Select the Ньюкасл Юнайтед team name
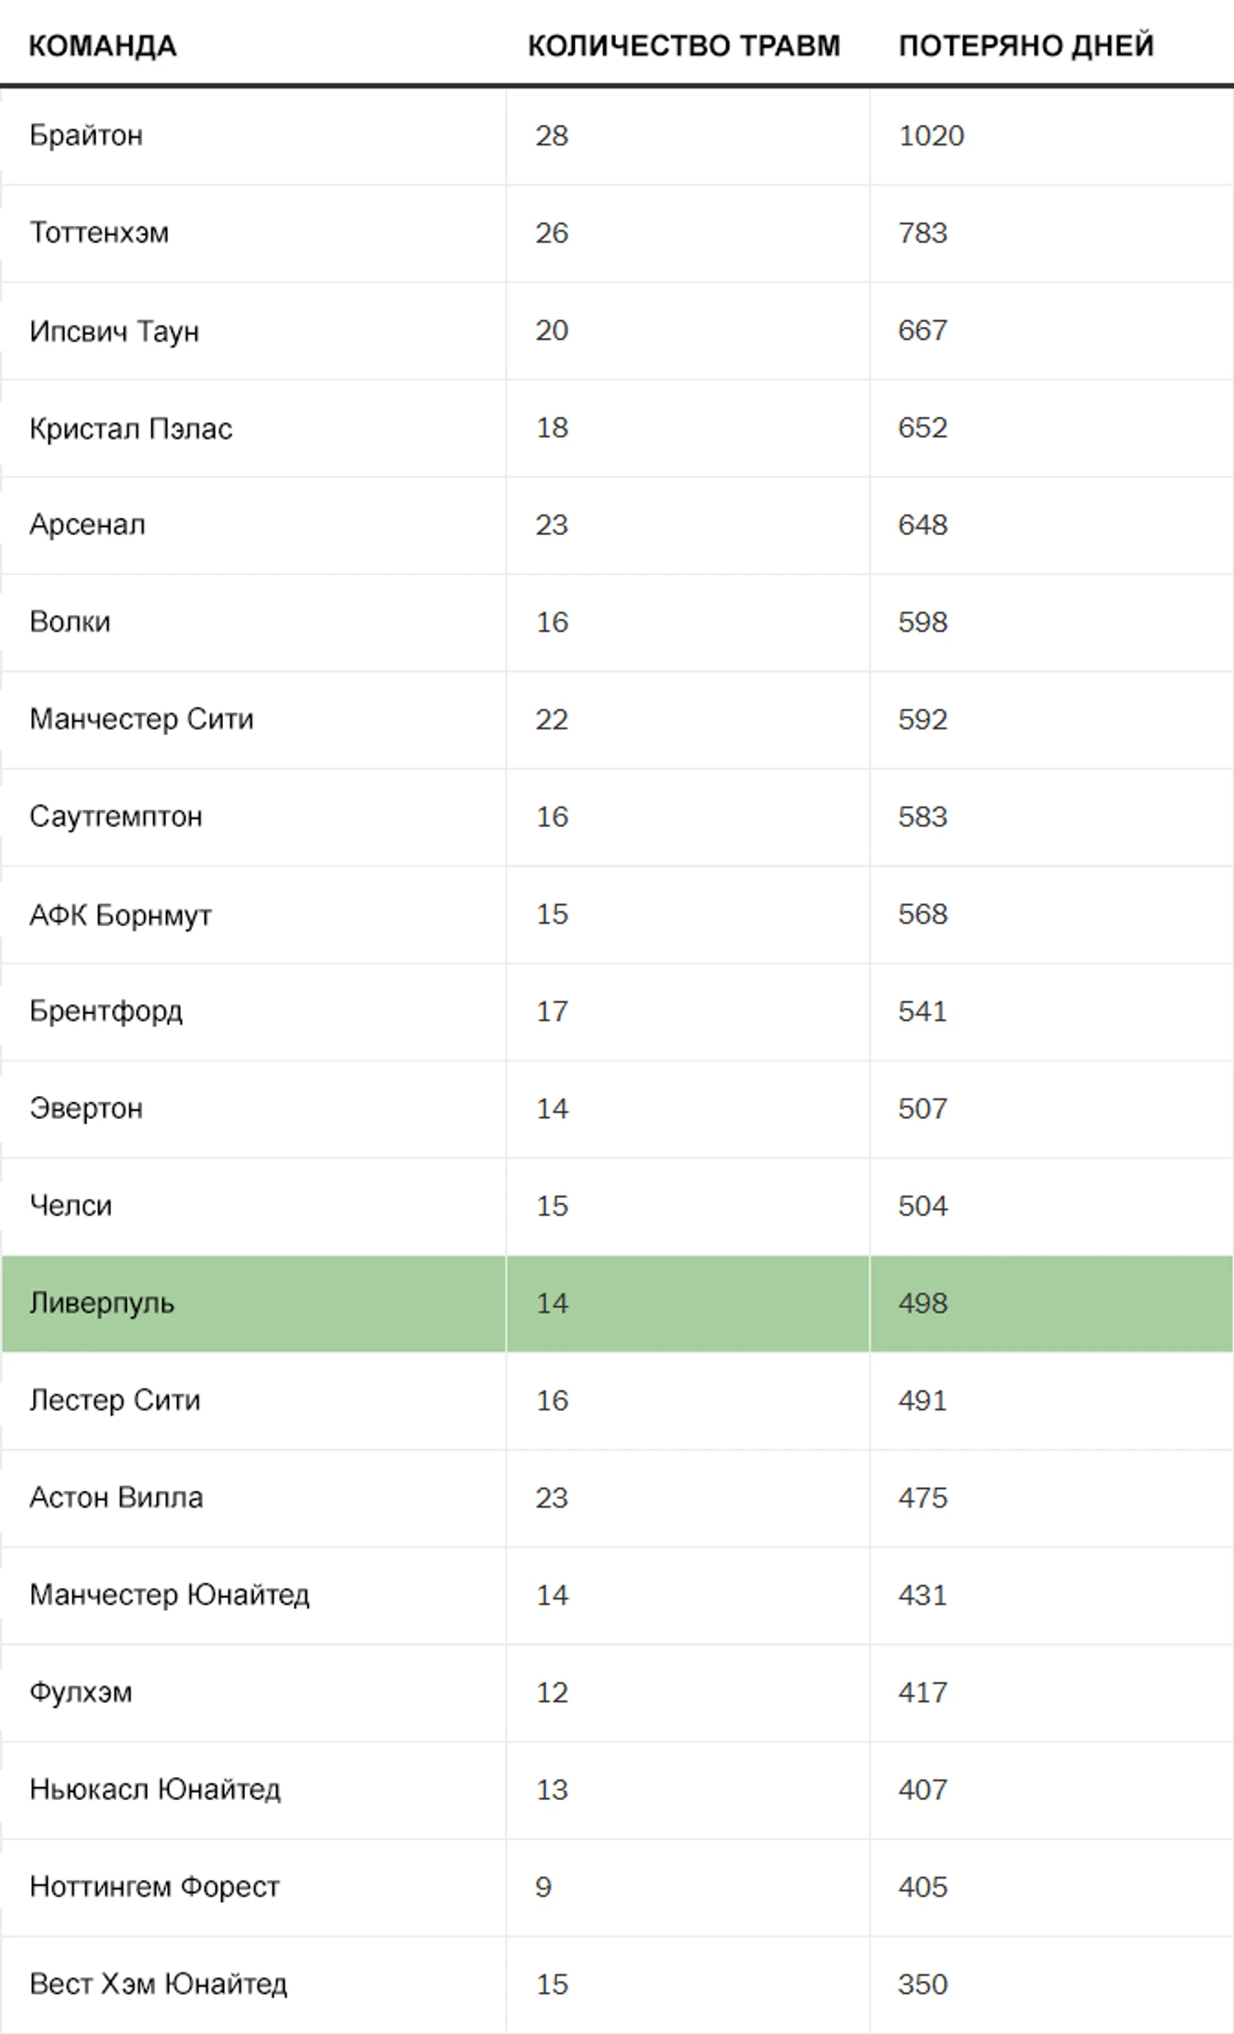 click(155, 1790)
